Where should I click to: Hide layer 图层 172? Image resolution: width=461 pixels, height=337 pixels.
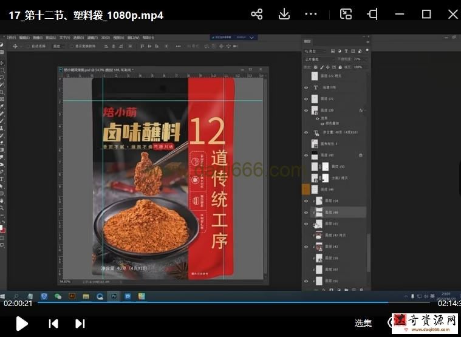point(306,99)
